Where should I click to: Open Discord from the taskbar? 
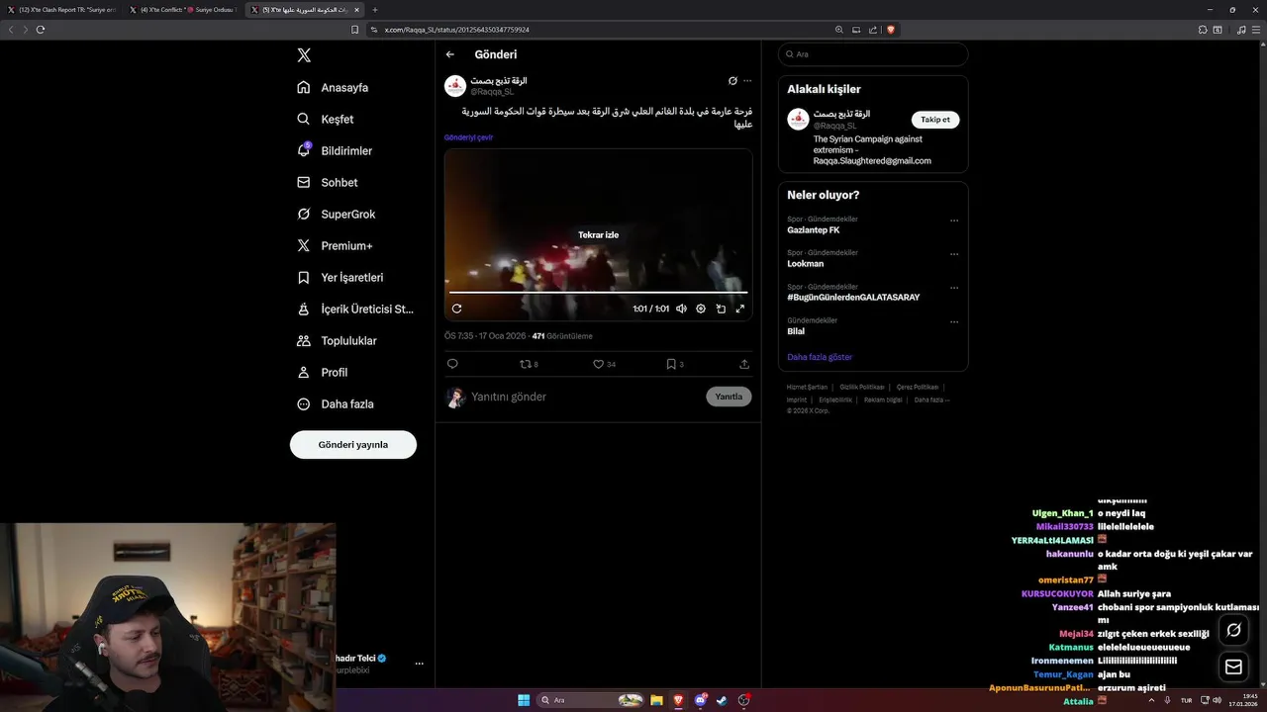701,700
